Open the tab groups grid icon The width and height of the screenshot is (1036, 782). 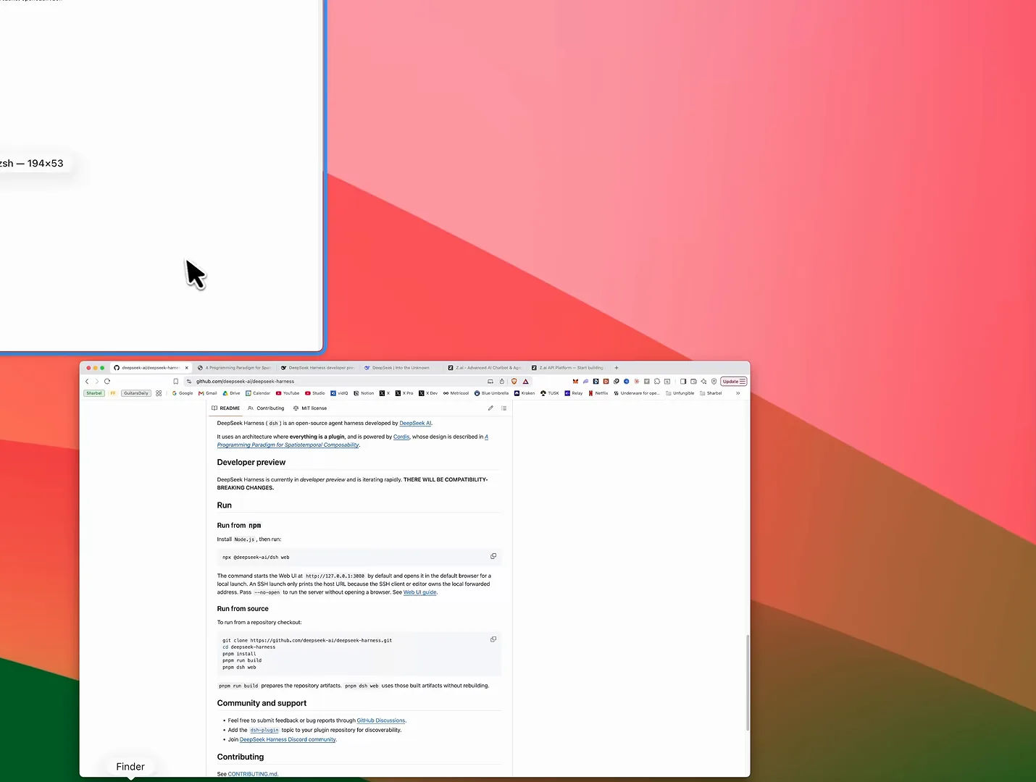[159, 393]
